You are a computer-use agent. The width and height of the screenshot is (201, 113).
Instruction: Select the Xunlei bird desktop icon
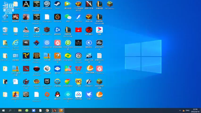89,96
